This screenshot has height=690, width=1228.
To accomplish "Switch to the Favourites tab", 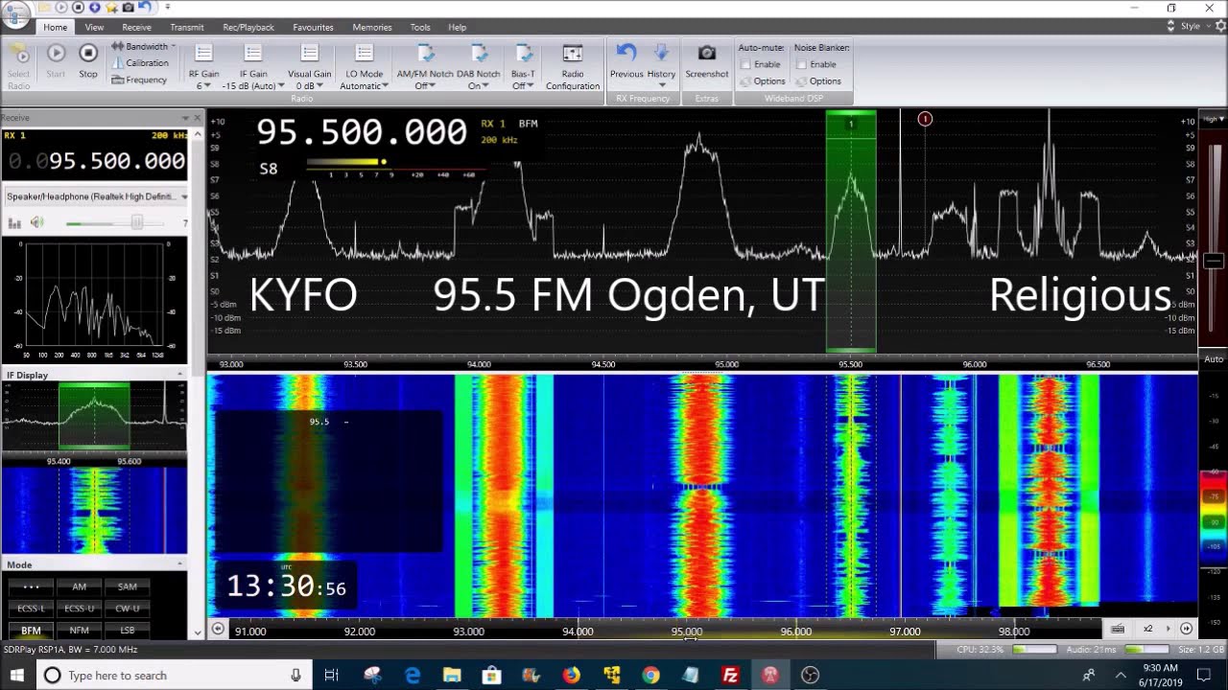I will (313, 27).
